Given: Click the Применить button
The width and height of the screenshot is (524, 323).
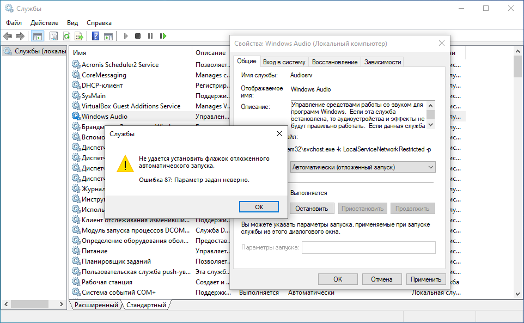Looking at the screenshot, I should point(426,279).
